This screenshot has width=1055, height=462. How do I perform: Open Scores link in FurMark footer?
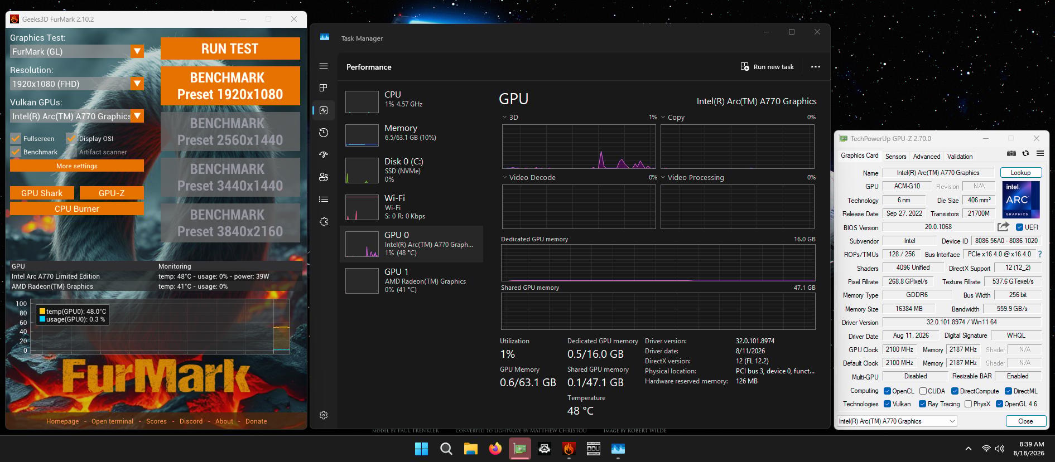pyautogui.click(x=156, y=421)
